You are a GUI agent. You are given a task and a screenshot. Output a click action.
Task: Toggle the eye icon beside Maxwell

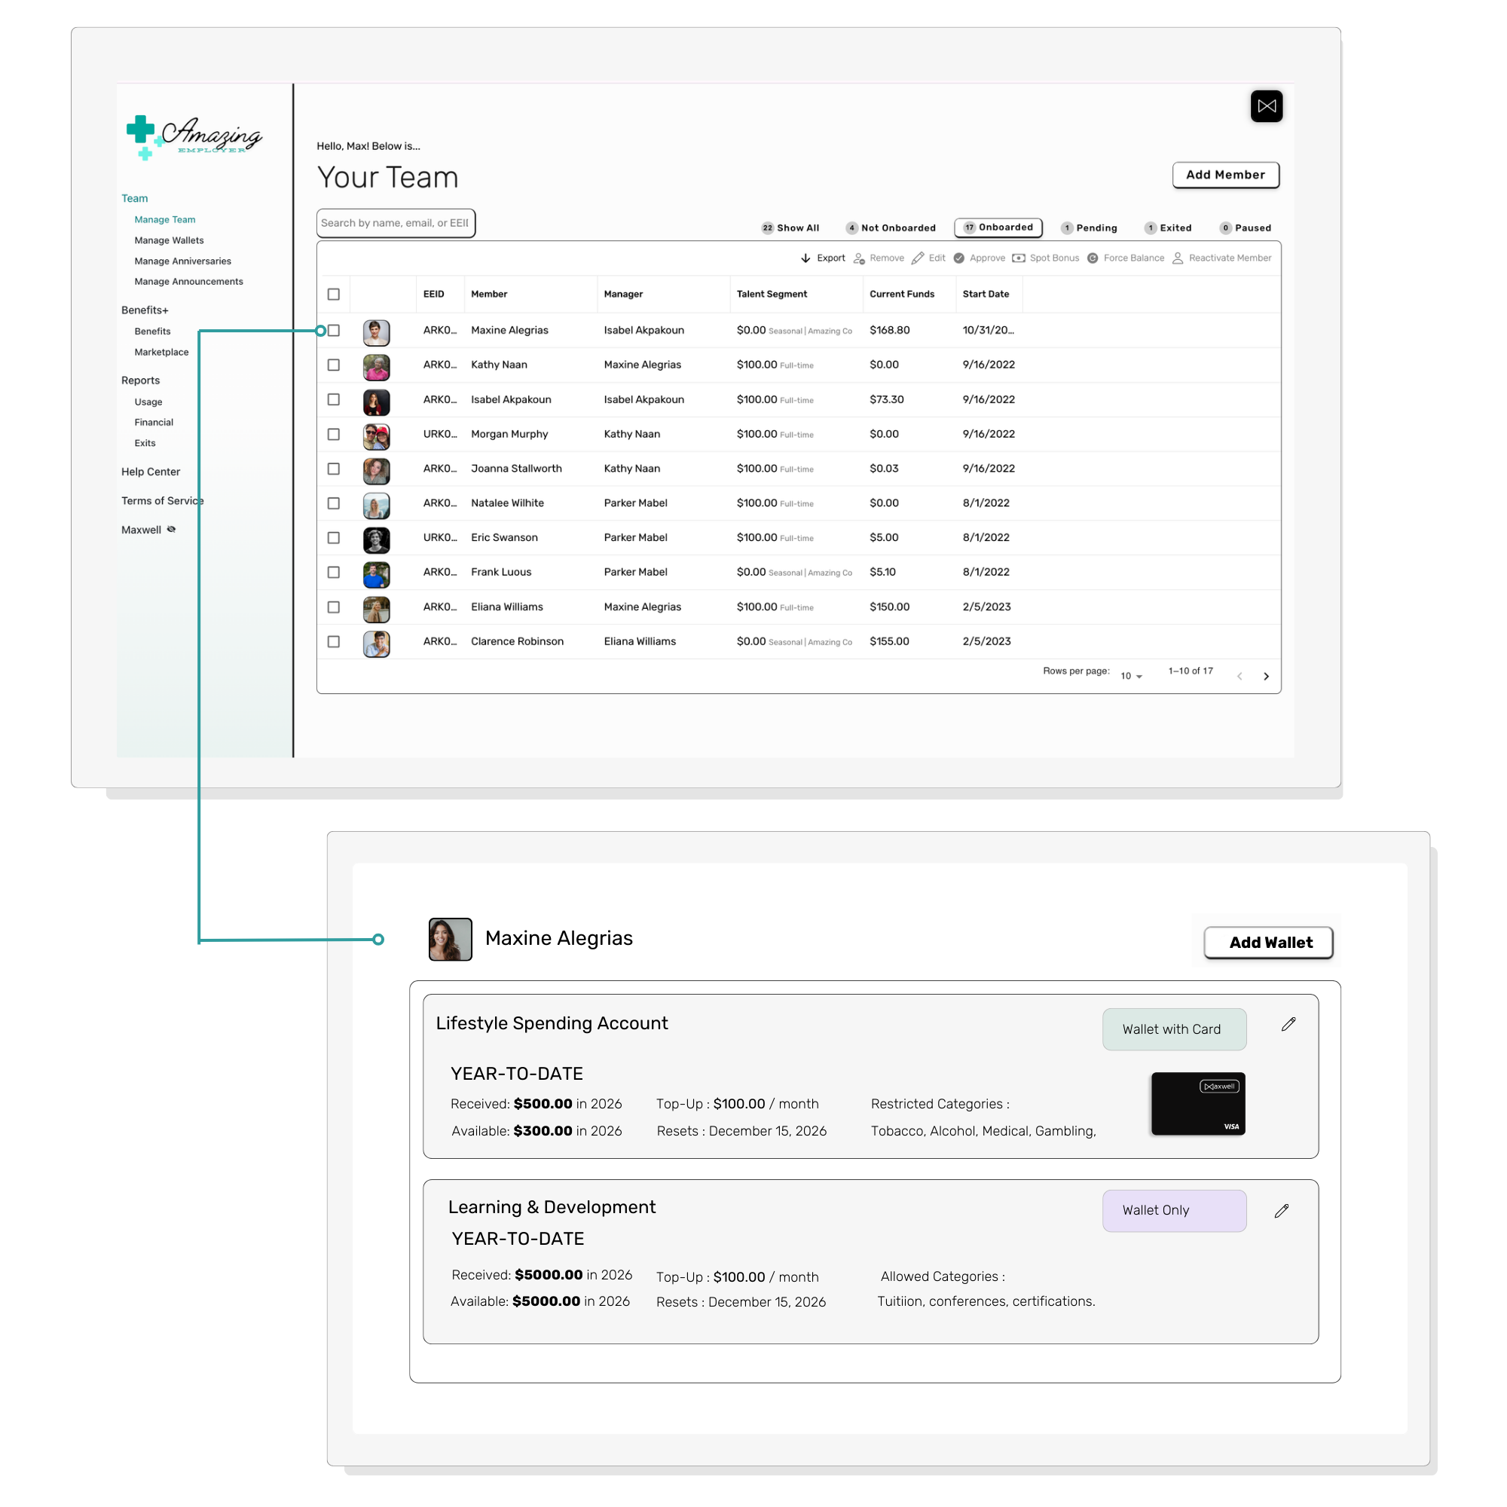click(x=172, y=530)
